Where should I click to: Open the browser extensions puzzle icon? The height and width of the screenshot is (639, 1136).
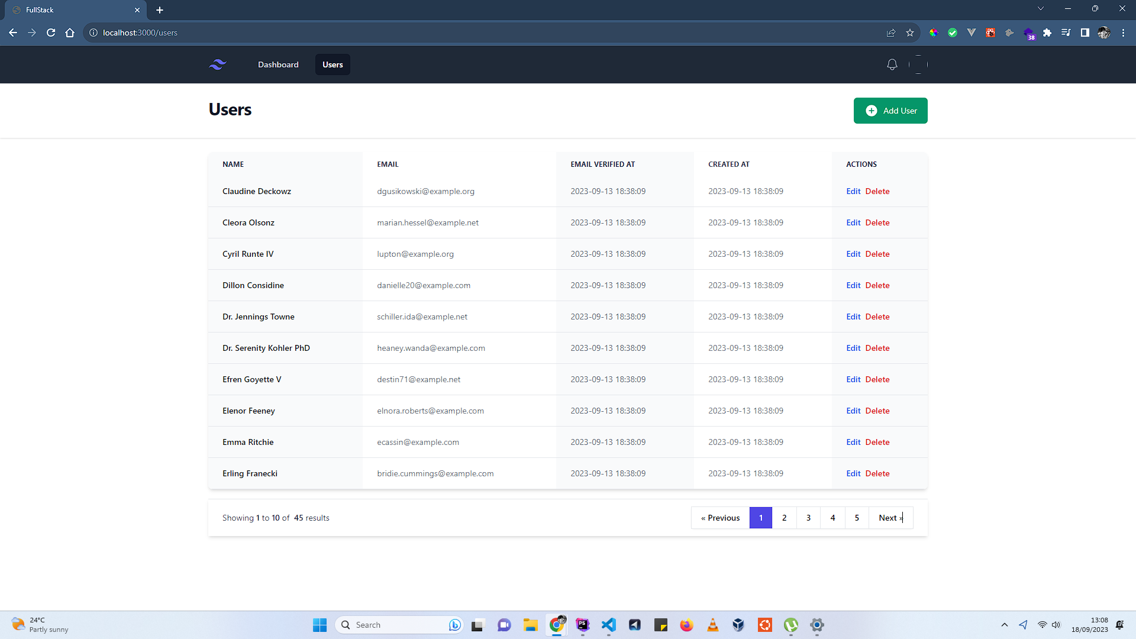click(1047, 33)
